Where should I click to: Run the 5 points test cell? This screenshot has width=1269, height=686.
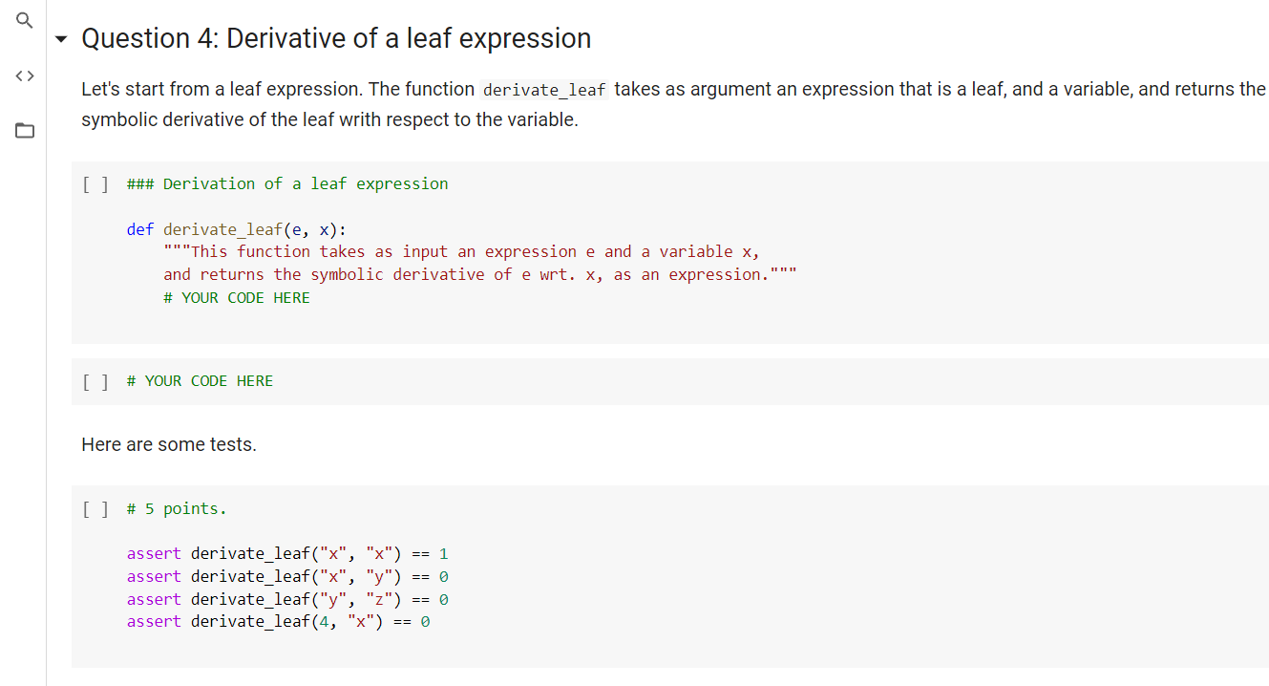[x=95, y=509]
